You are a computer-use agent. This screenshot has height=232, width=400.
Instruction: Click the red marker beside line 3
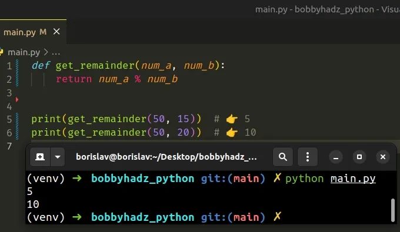pos(17,100)
